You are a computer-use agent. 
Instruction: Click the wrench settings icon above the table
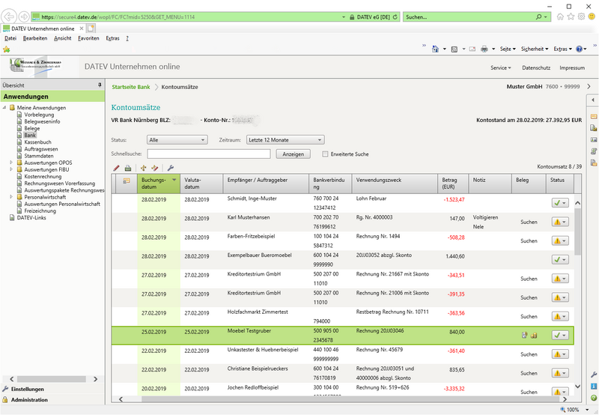pyautogui.click(x=171, y=168)
